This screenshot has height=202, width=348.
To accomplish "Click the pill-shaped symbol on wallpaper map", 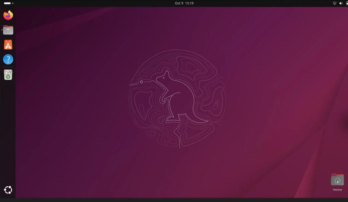I will (216, 104).
